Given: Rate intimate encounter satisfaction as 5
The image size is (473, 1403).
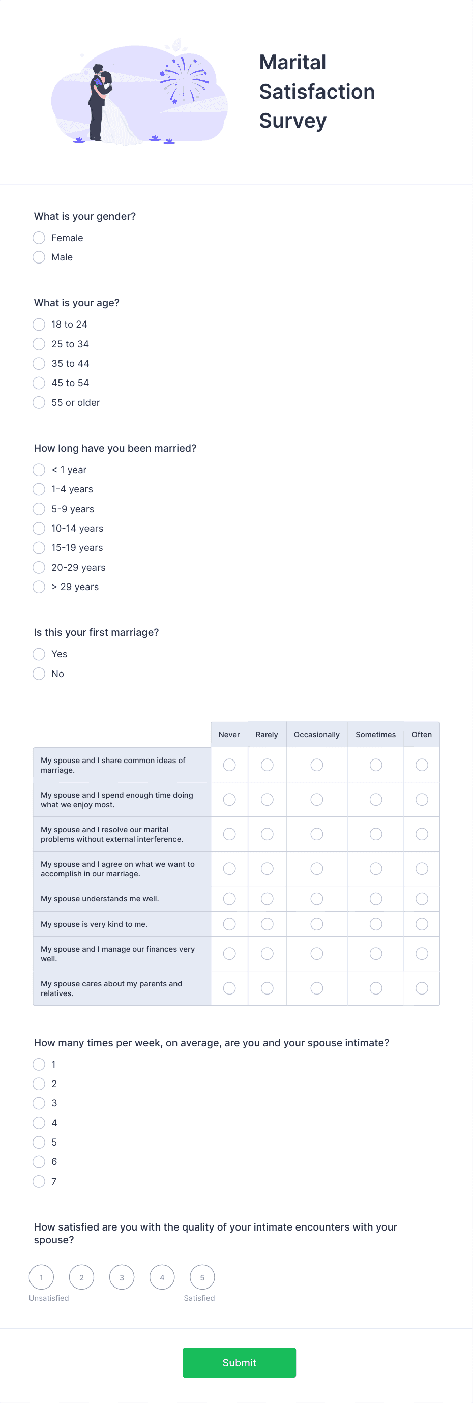Looking at the screenshot, I should point(202,1277).
